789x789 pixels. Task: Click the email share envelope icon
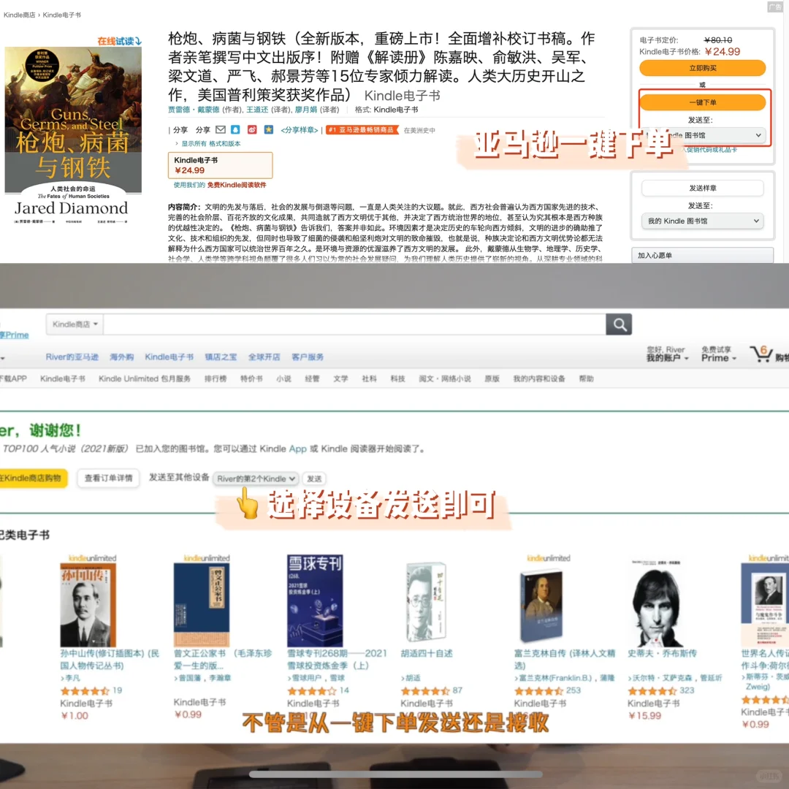click(x=221, y=130)
